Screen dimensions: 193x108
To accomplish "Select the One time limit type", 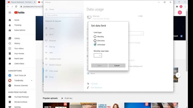I will [95, 41].
